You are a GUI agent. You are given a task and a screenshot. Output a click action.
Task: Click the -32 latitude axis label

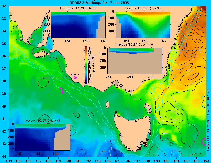3,6
